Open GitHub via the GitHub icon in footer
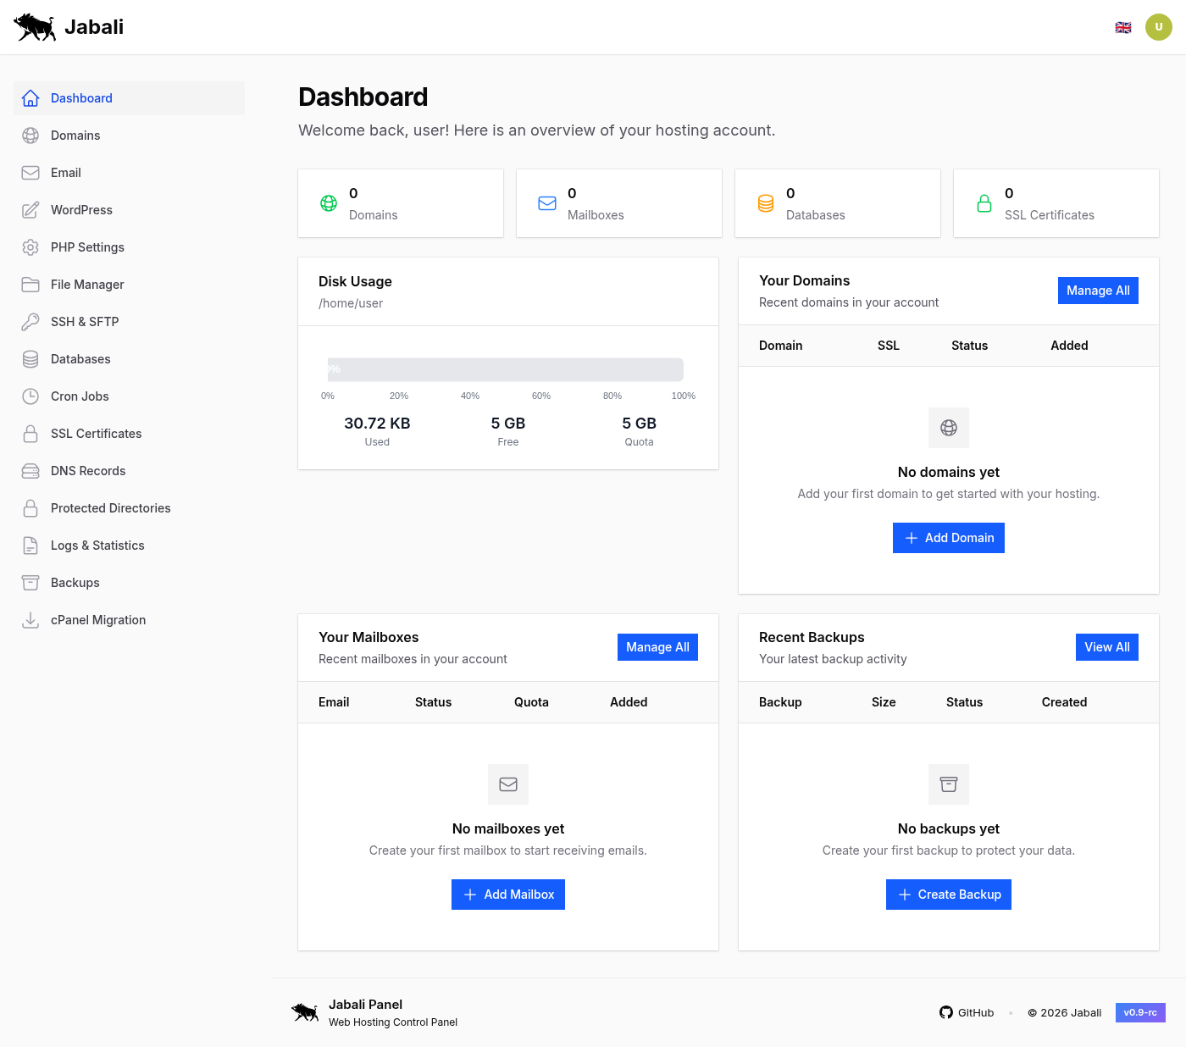 [x=945, y=1012]
